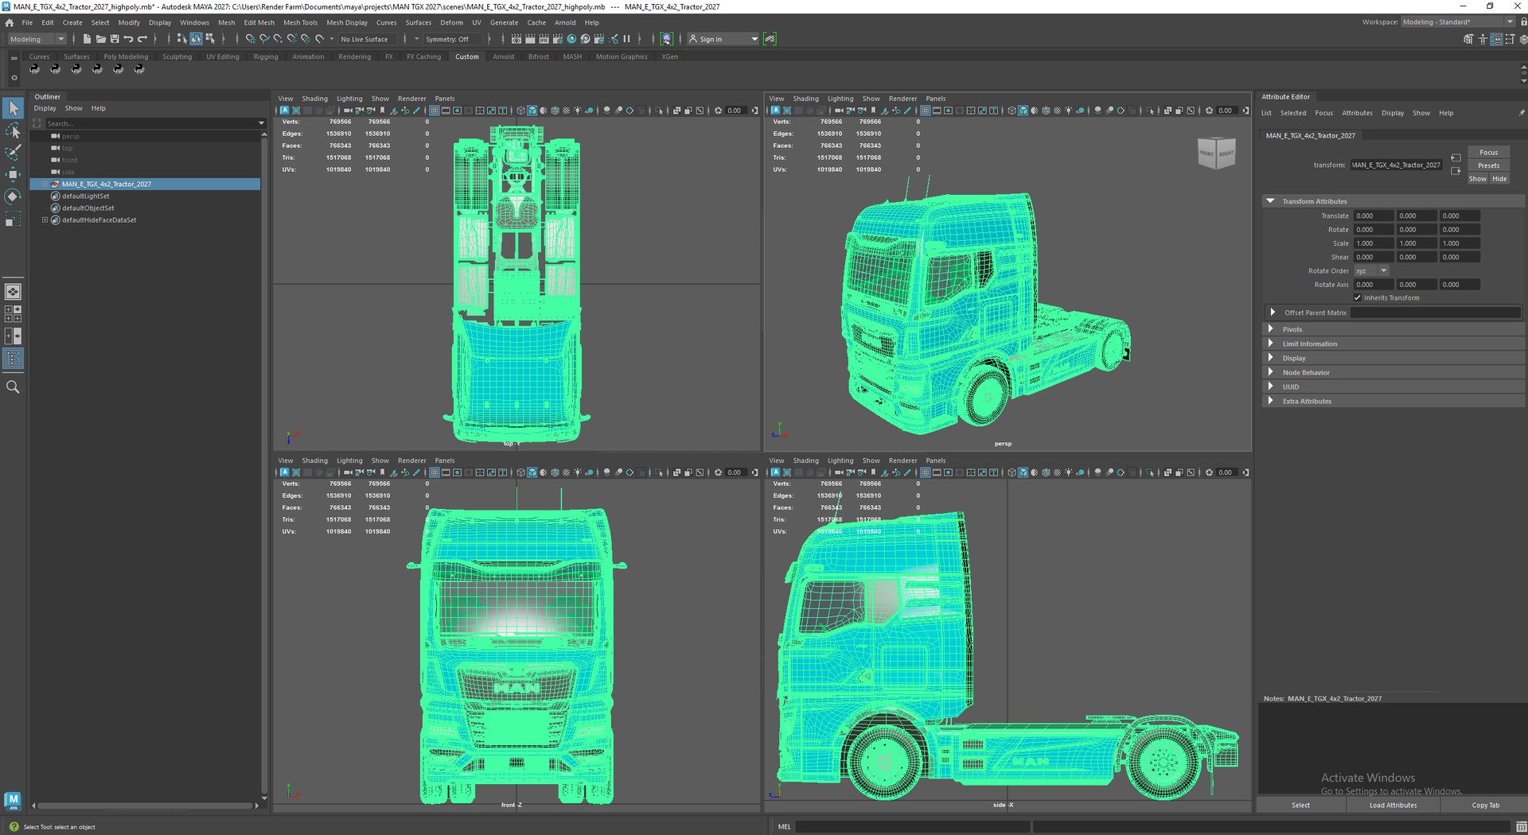Click the Search magnifier in the left sidebar
Viewport: 1528px width, 835px height.
click(13, 387)
